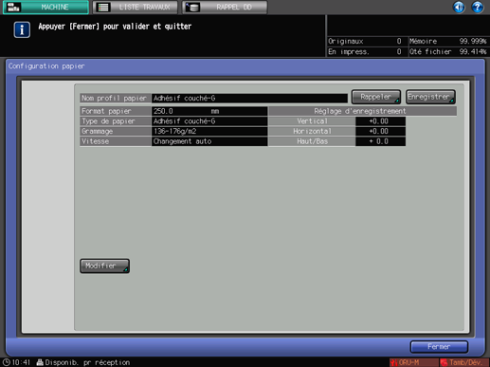Click the Type de papier label
This screenshot has height=367, width=490.
pos(116,121)
